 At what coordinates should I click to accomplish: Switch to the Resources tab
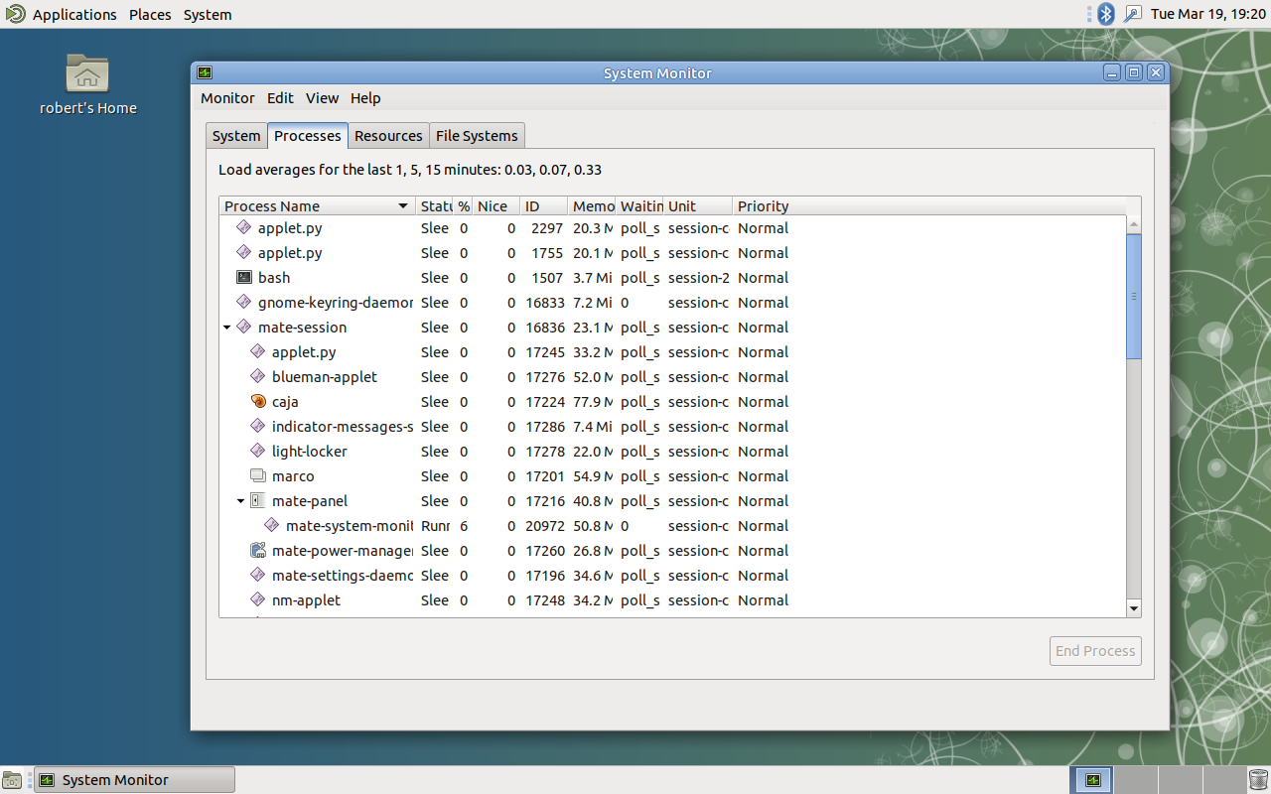pyautogui.click(x=388, y=136)
